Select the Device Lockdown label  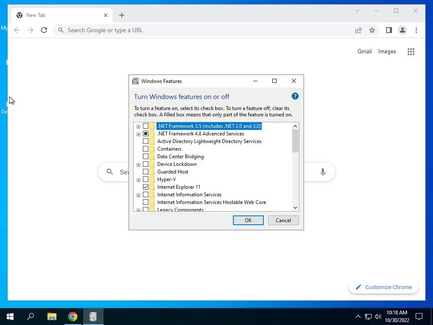click(x=177, y=164)
